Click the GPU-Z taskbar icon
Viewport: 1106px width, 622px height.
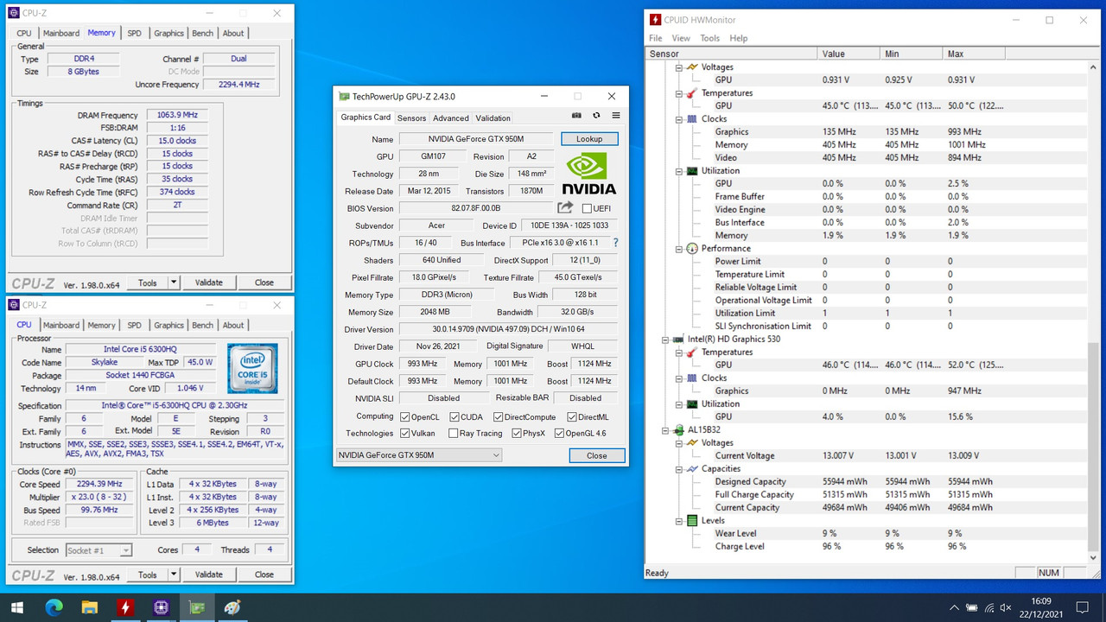(x=196, y=608)
